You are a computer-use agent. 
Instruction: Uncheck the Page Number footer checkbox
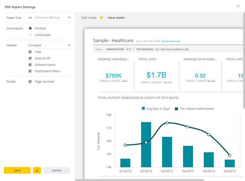(30, 82)
